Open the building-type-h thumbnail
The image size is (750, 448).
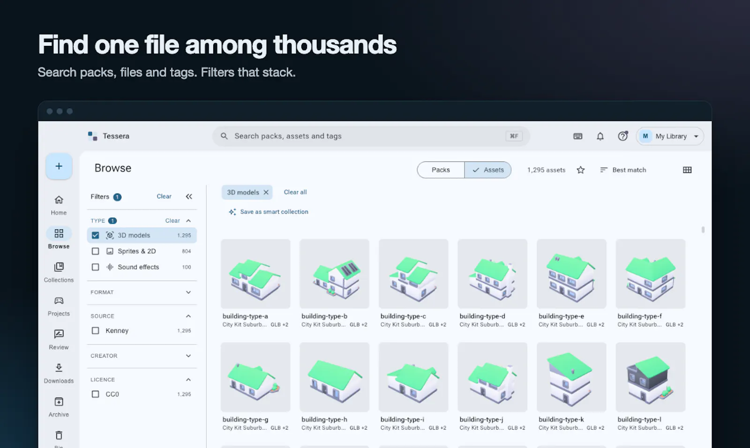334,377
